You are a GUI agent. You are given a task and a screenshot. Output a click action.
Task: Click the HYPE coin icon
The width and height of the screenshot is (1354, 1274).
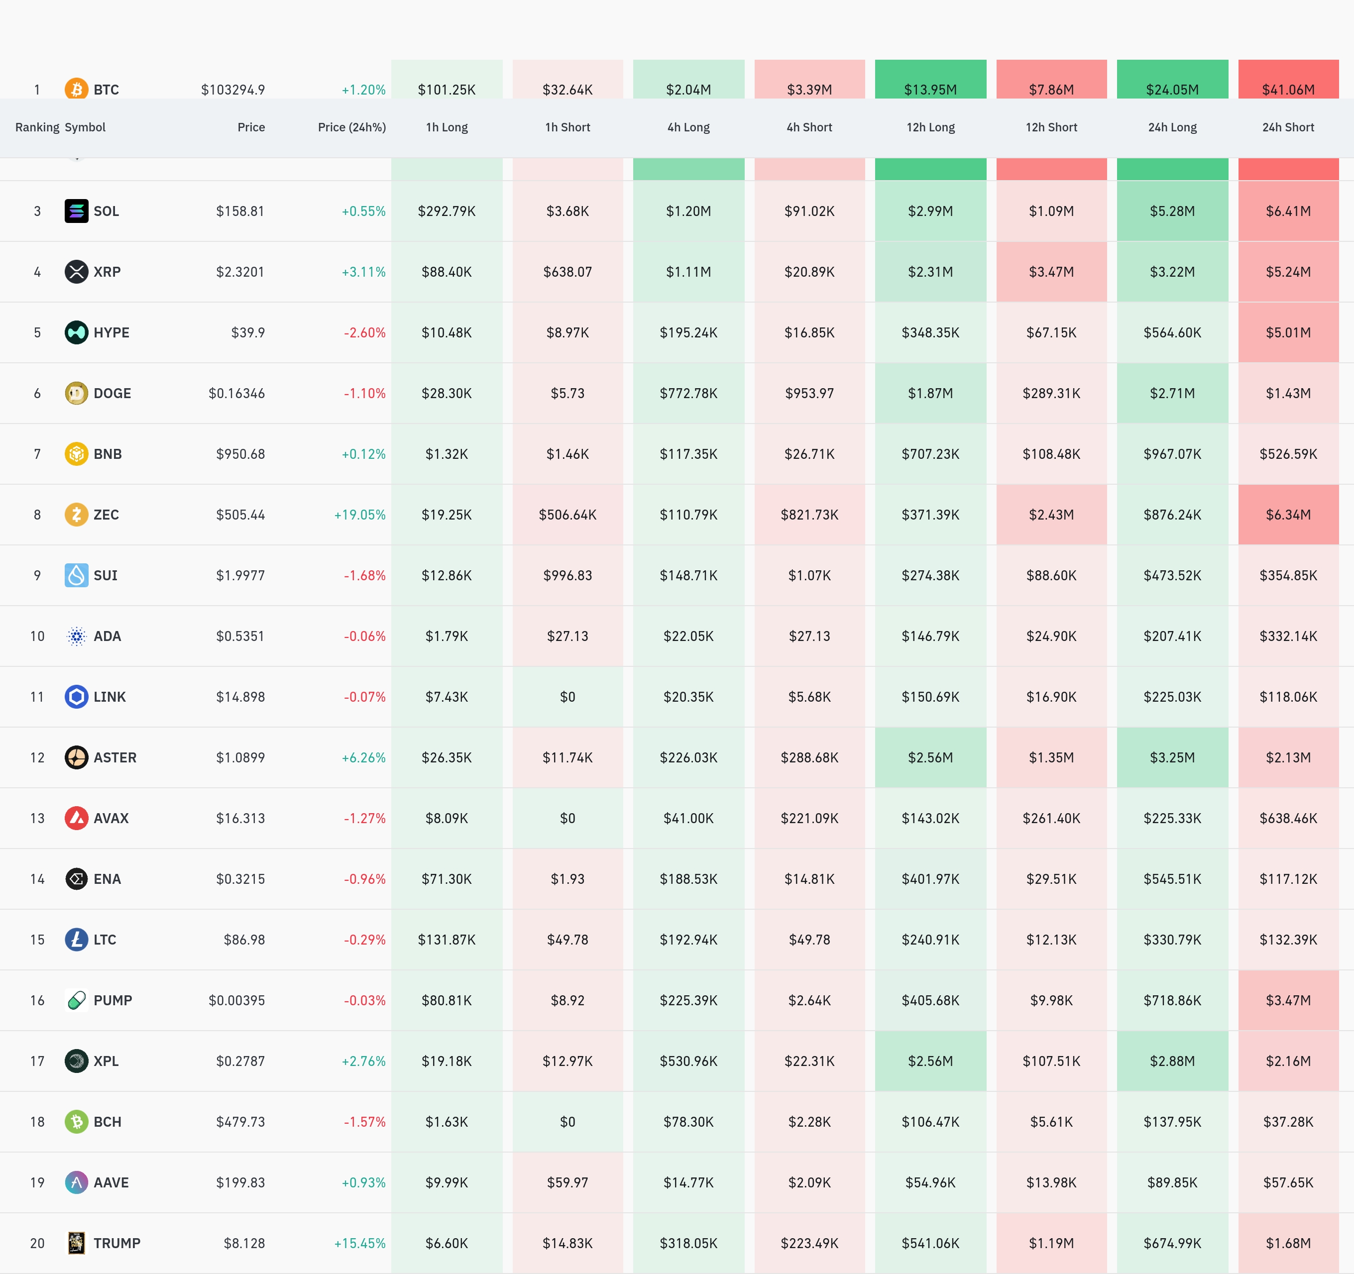76,332
